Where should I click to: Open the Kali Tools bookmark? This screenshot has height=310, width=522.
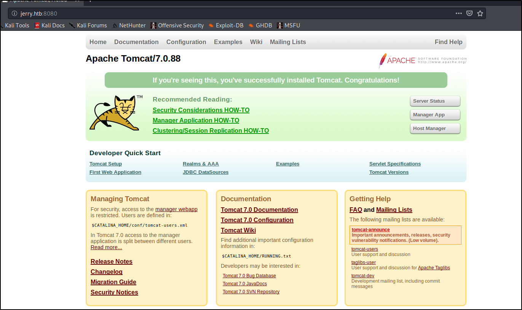pos(14,25)
